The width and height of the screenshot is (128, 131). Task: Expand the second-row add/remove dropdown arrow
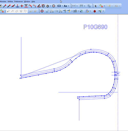(x=5, y=11)
